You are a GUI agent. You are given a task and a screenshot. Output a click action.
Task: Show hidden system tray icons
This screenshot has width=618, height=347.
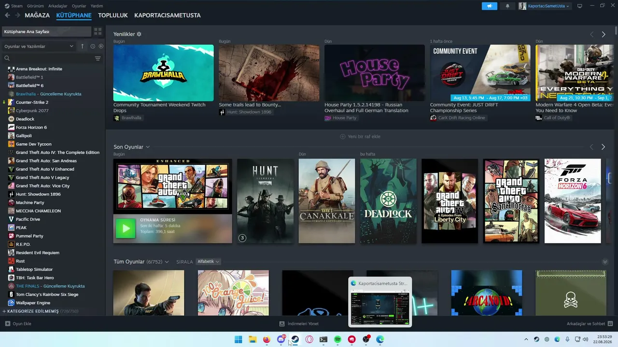pos(526,339)
